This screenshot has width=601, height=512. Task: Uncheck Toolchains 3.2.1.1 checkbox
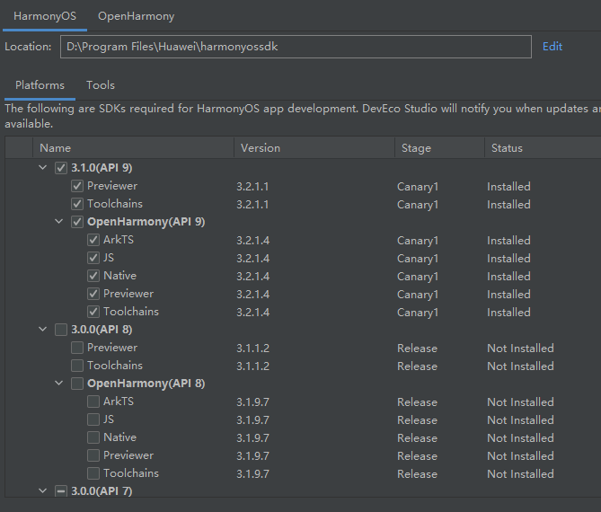(x=77, y=204)
